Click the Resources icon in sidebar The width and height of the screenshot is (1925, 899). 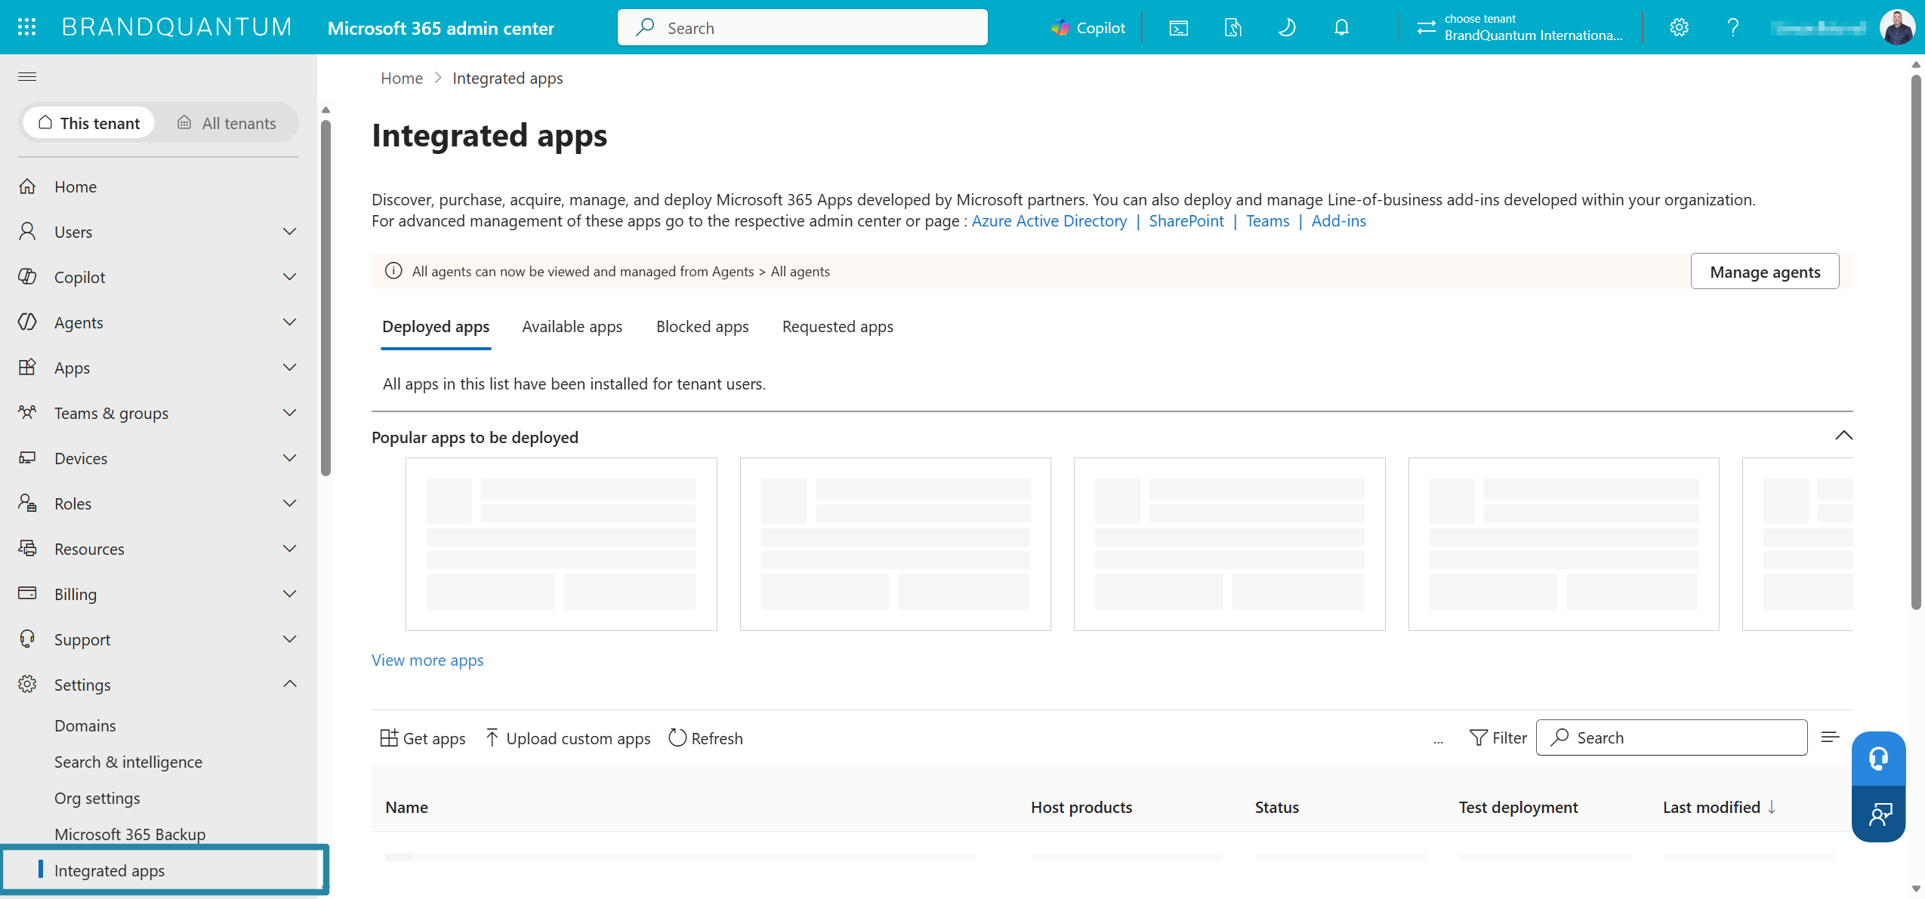[x=27, y=549]
